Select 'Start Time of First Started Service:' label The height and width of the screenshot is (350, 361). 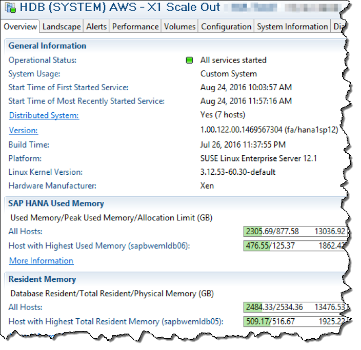(x=68, y=88)
